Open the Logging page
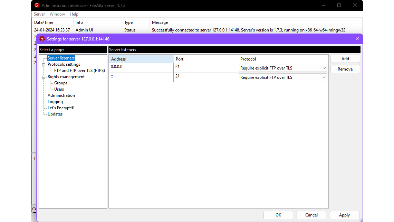The width and height of the screenshot is (394, 222). tap(55, 102)
